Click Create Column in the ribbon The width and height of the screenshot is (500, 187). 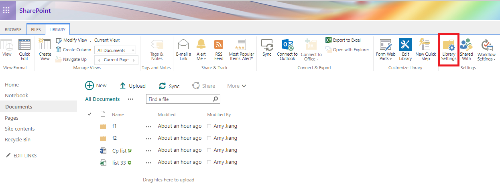[x=73, y=50]
